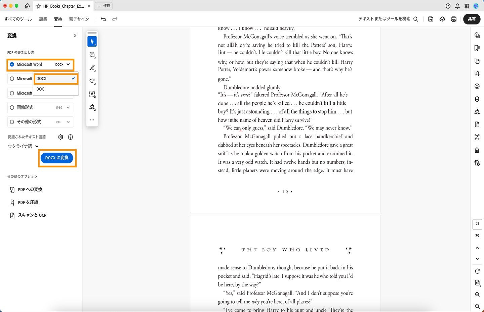This screenshot has height=312, width=484.
Task: Open the ウクライナ語 language dropdown
Action: (x=23, y=146)
